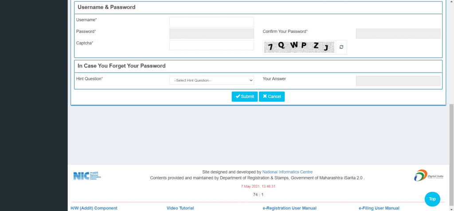Click the Captcha text input
Screen dimensions: 454x211
tap(211, 45)
